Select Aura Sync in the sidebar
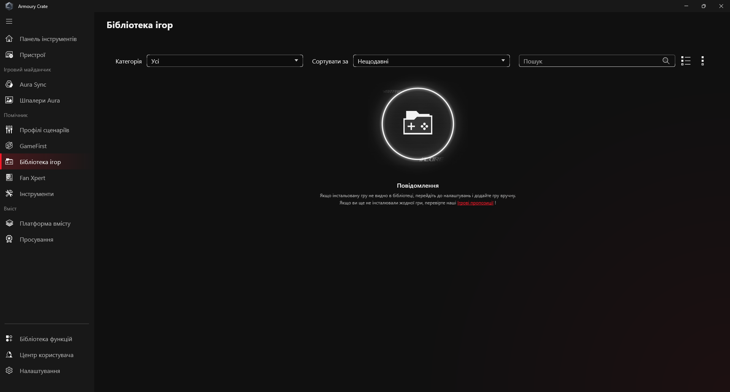 pyautogui.click(x=47, y=84)
